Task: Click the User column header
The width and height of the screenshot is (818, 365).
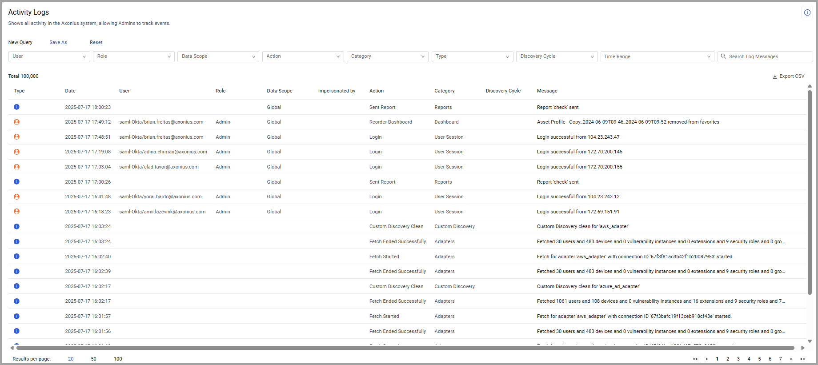Action: coord(124,91)
